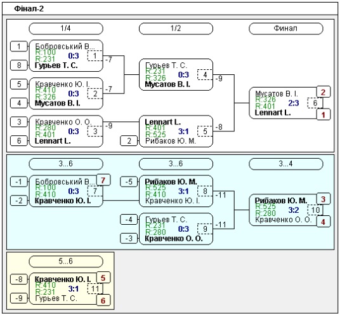Click the Финал round header

pos(286,29)
